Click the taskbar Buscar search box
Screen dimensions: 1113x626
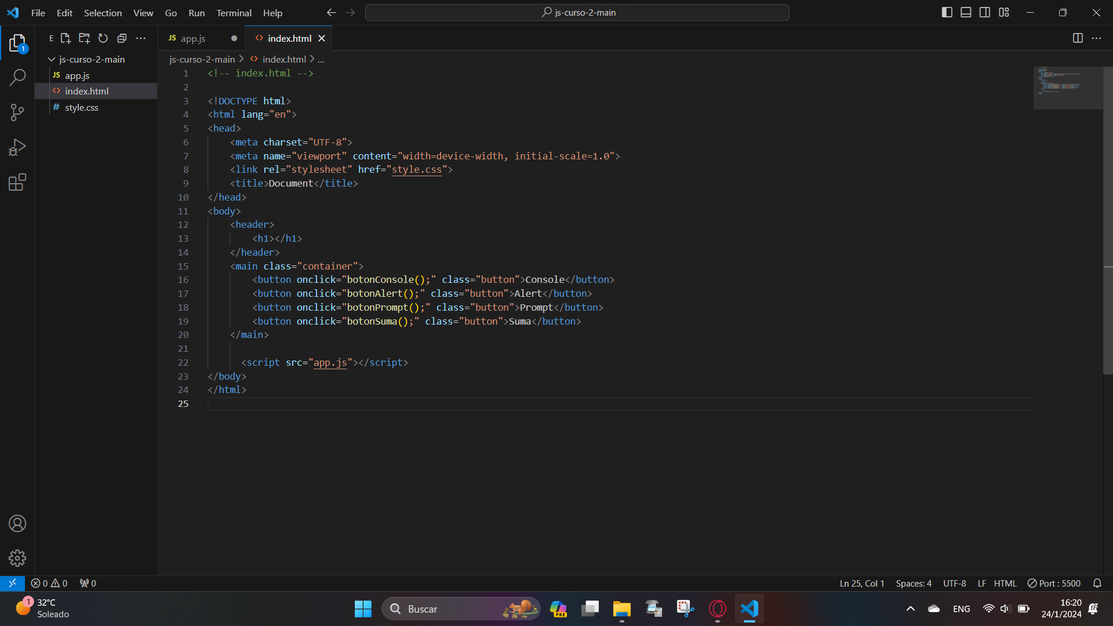click(x=461, y=609)
